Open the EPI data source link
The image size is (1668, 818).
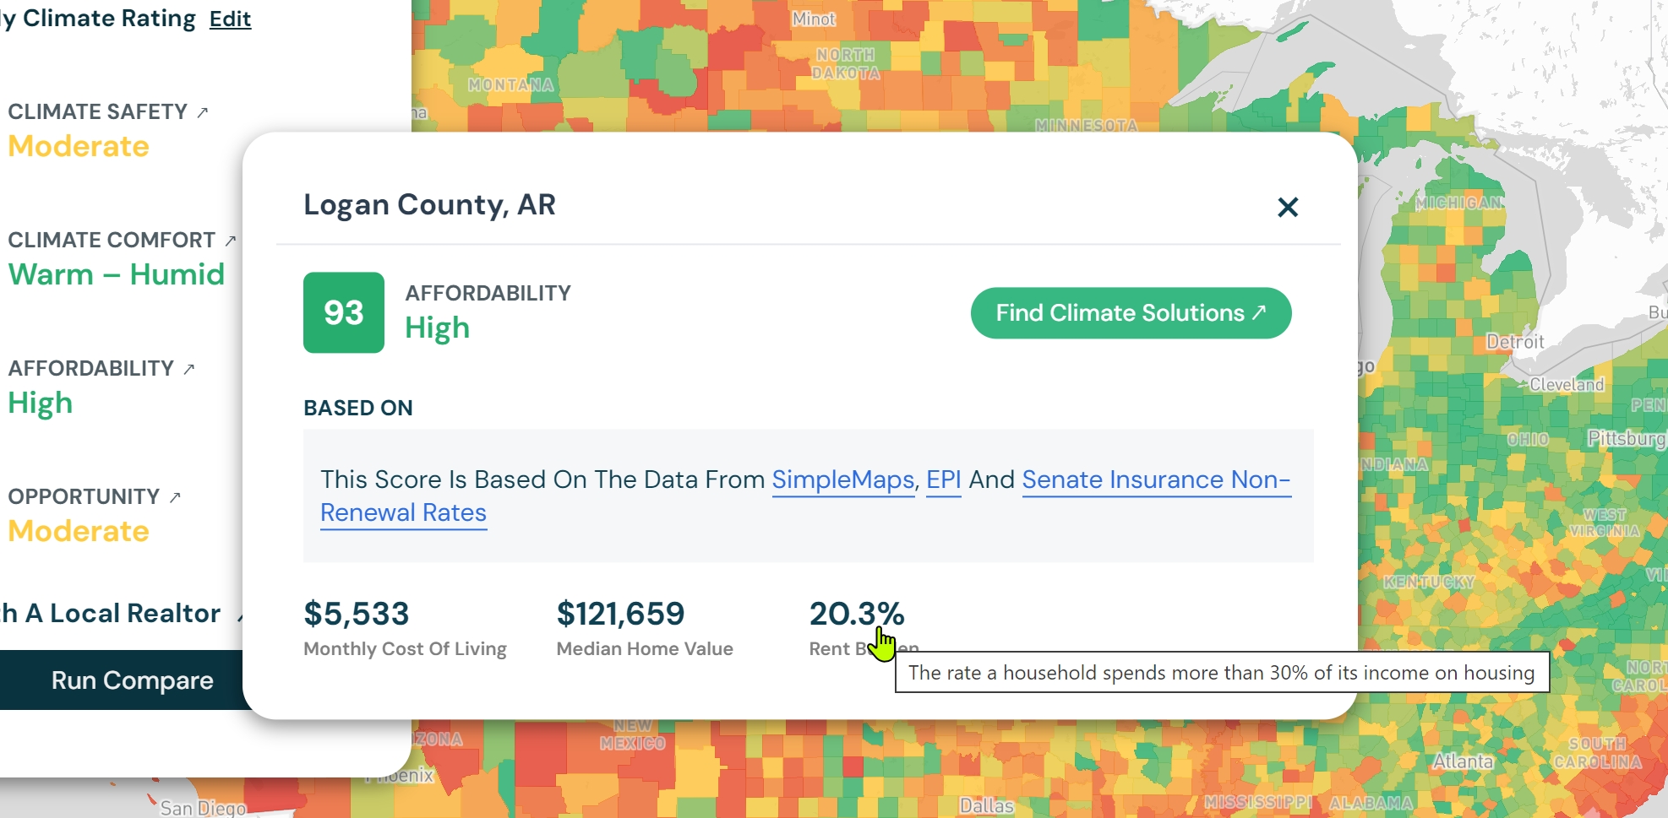(x=943, y=479)
